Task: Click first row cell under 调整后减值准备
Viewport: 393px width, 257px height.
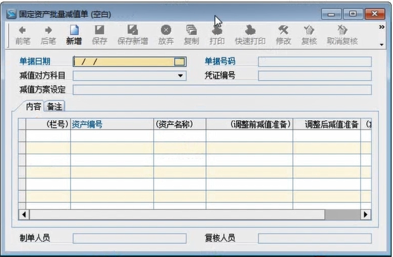Action: pyautogui.click(x=327, y=136)
